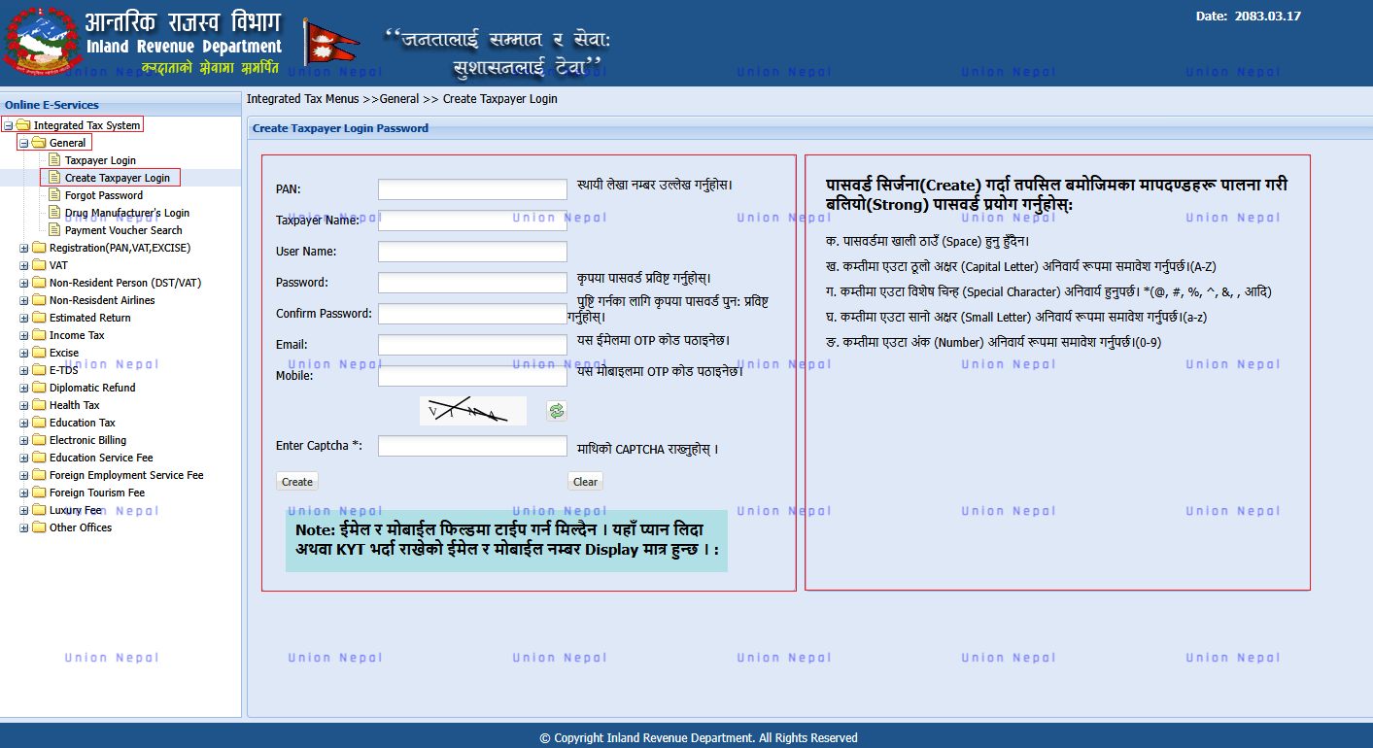The image size is (1373, 748).
Task: Expand the Health Tax node
Action: point(24,405)
